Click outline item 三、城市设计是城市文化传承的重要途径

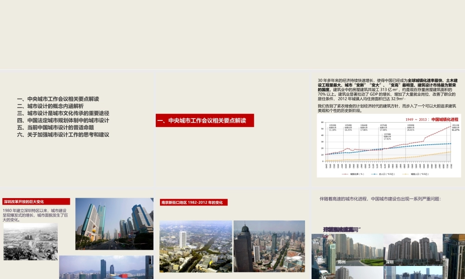coord(63,113)
